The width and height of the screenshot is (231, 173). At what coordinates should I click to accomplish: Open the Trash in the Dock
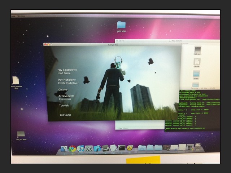198,147
